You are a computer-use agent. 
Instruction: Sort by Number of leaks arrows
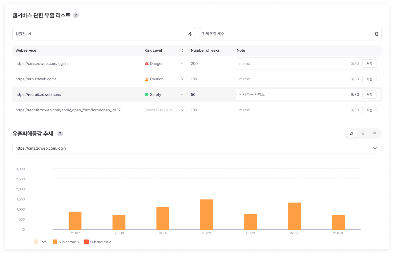point(222,51)
